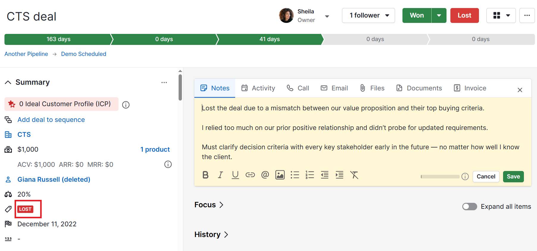Click the December 11, 2022 date

click(47, 224)
